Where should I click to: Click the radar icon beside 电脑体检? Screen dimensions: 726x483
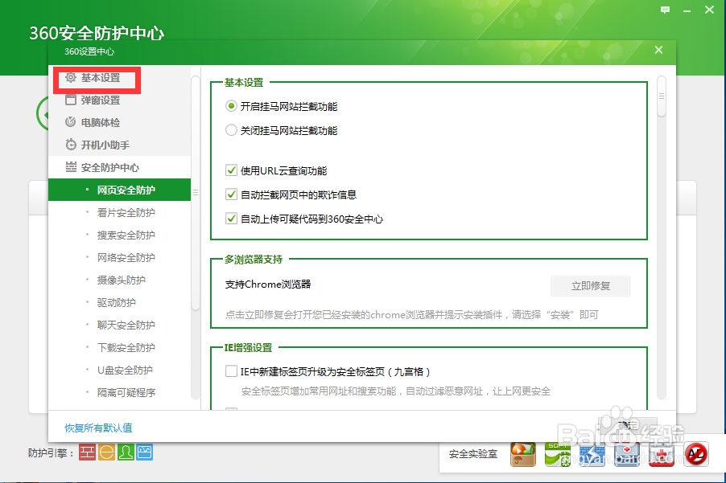click(x=70, y=122)
